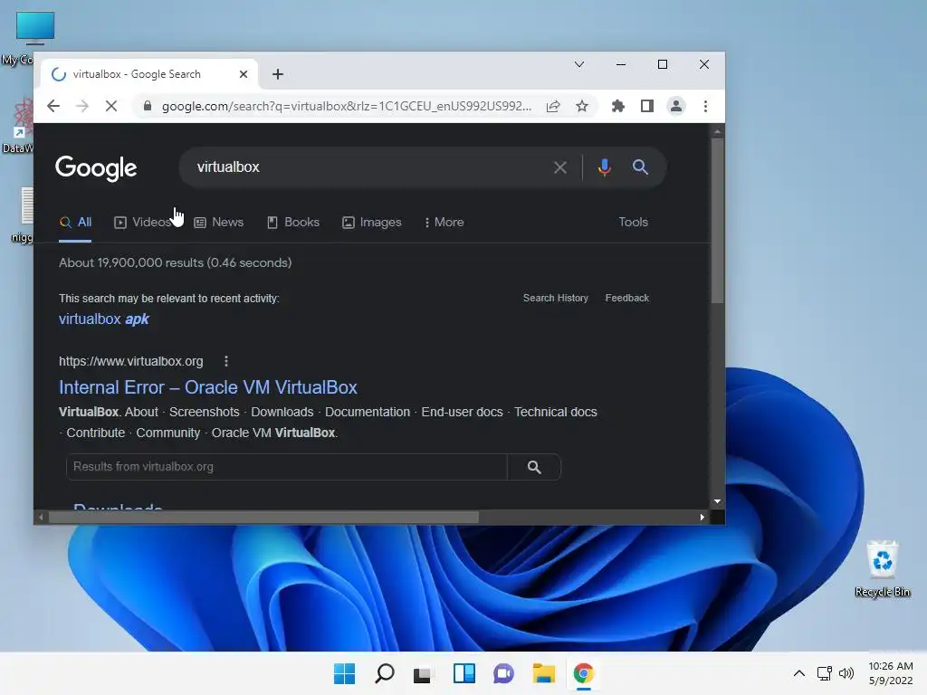Image resolution: width=927 pixels, height=695 pixels.
Task: Clear the search box with the X
Action: 559,167
